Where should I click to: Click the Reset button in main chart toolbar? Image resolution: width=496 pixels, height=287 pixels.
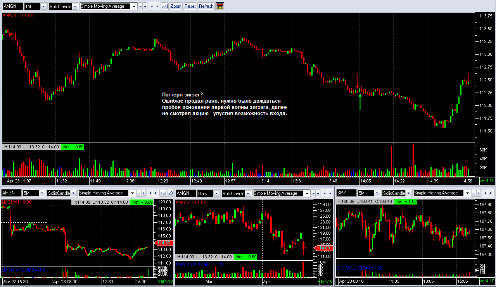tap(190, 6)
